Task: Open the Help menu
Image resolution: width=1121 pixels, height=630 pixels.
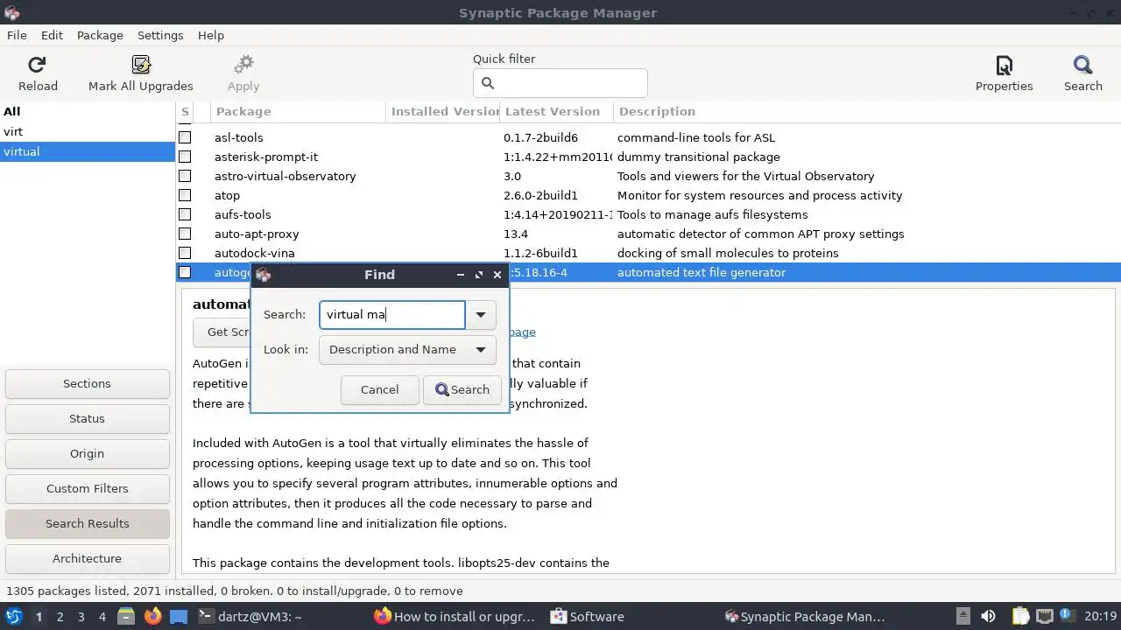Action: tap(211, 35)
